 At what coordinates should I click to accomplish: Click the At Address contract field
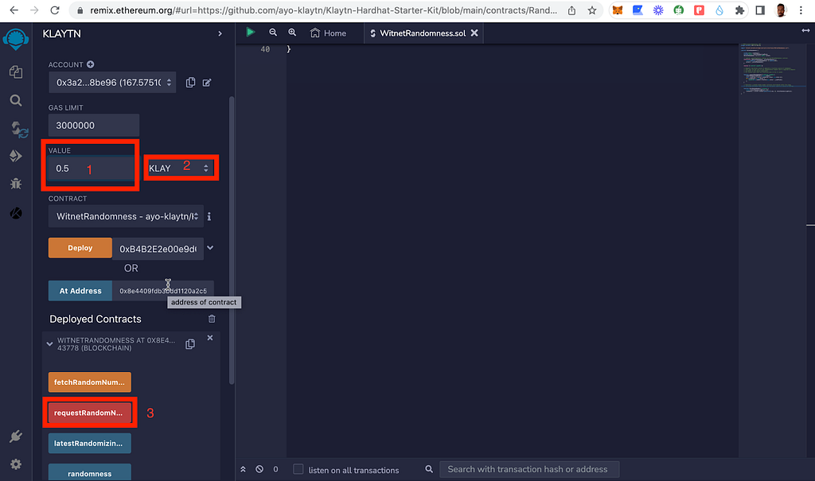(x=162, y=291)
